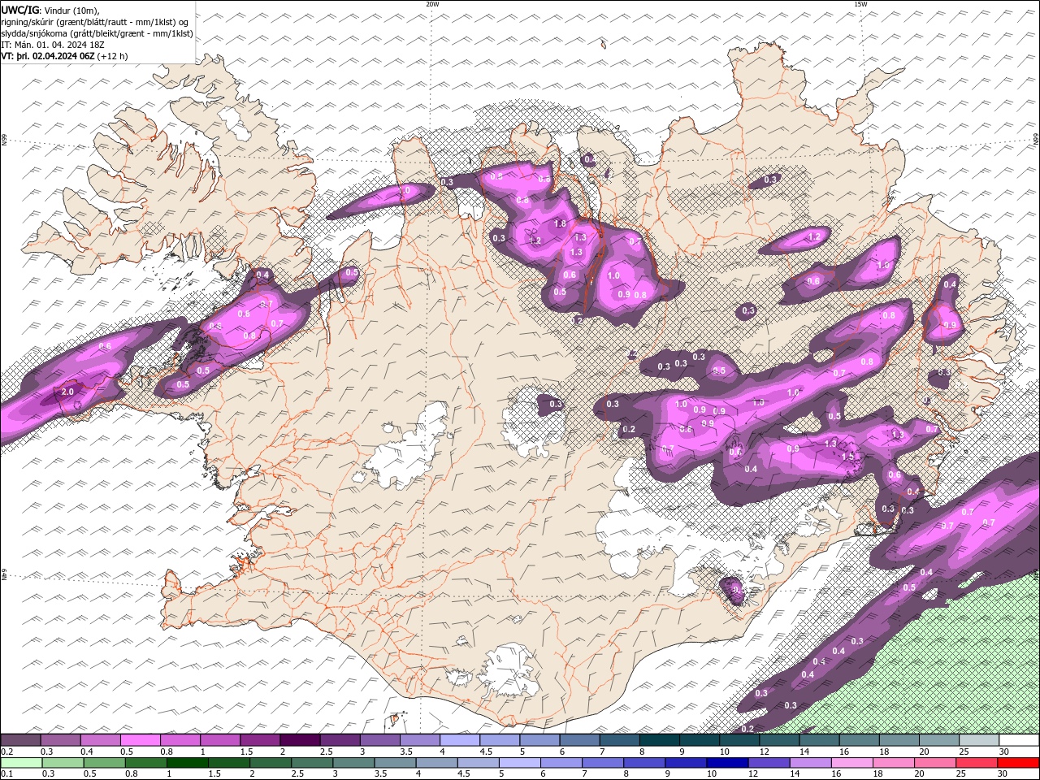Pick the top-row legend swatch between 25 and 30
1040x780 pixels.
click(x=979, y=739)
